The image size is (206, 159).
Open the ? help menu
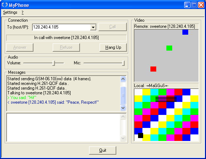[x=23, y=13]
